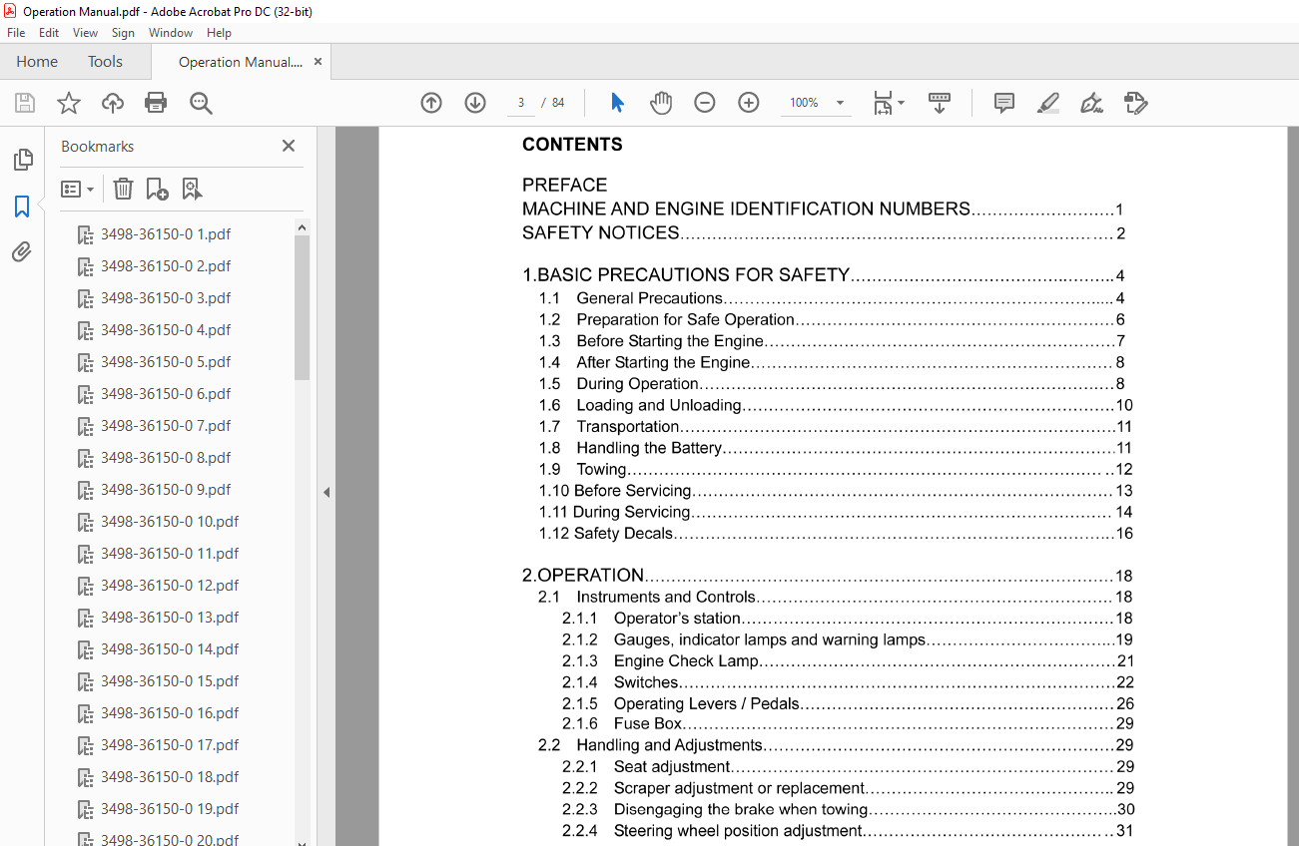Screen dimensions: 1299x846
Task: Click the '1.12 Safety Decals' contents entry
Action: click(836, 534)
